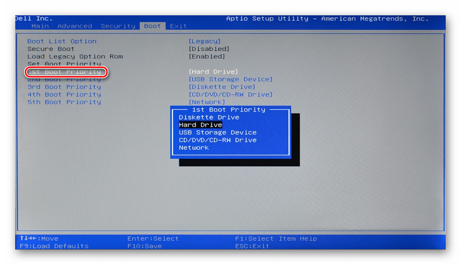
Task: Click F9 Load Defaults in footer
Action: 54,246
